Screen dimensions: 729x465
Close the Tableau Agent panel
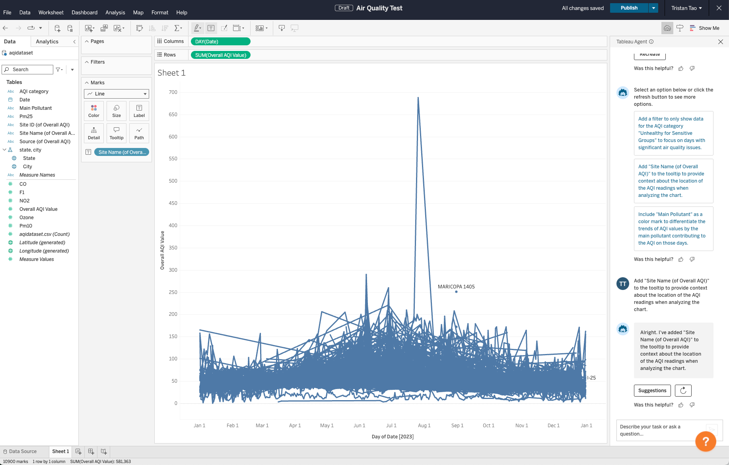point(721,42)
